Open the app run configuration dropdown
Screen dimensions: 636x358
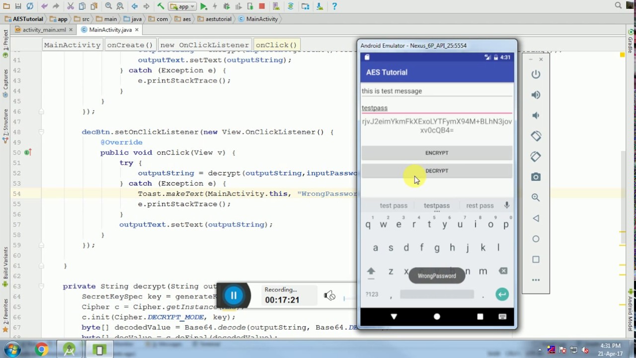pyautogui.click(x=182, y=6)
